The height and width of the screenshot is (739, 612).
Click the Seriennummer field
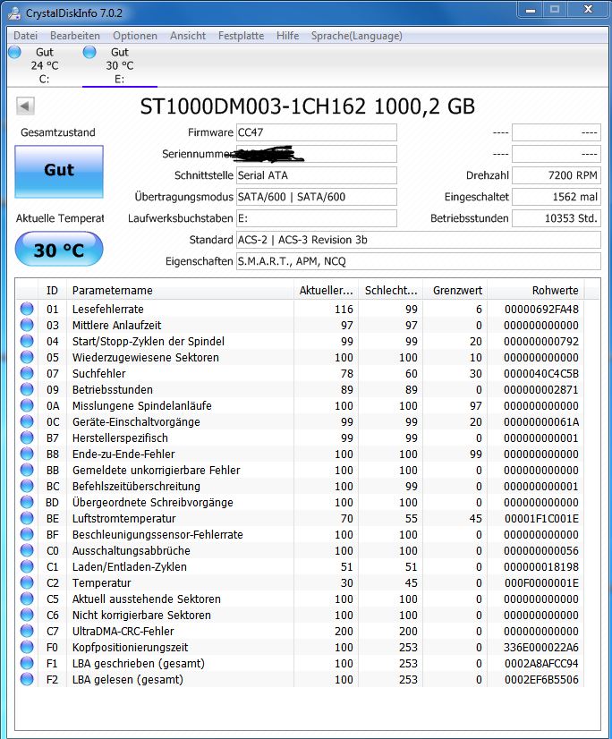317,154
